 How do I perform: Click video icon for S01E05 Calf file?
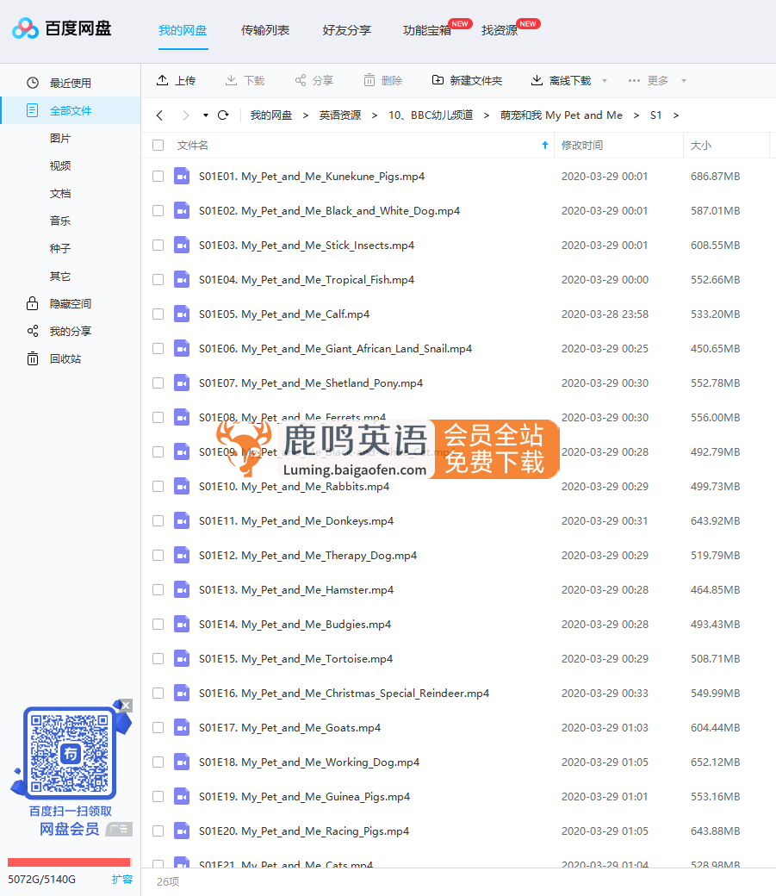tap(181, 314)
